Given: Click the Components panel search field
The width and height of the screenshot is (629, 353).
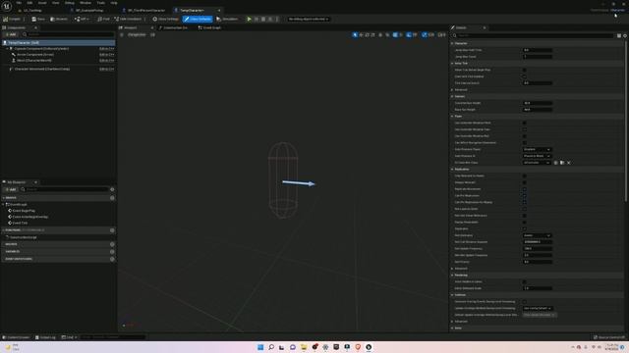Looking at the screenshot, I should pos(68,35).
